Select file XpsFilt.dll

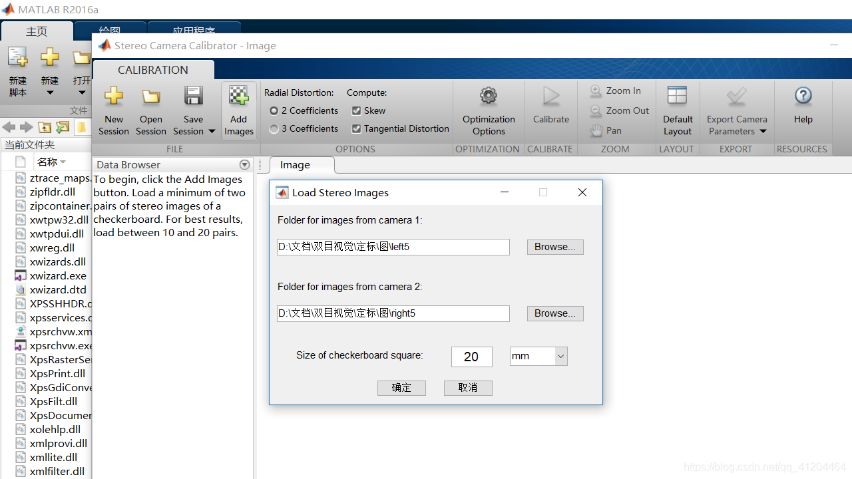coord(53,401)
